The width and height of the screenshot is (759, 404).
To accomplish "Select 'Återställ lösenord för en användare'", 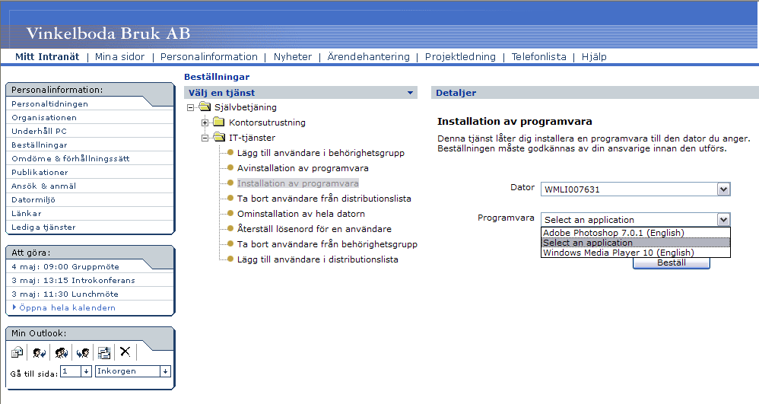I will tap(314, 229).
